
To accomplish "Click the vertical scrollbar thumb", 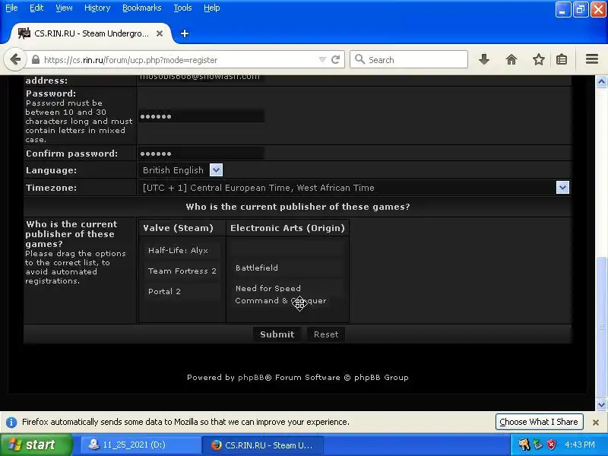I will tap(601, 327).
